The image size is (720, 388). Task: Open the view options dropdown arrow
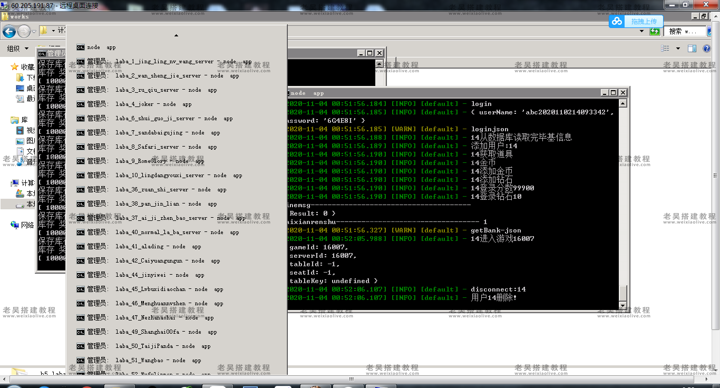pos(678,48)
